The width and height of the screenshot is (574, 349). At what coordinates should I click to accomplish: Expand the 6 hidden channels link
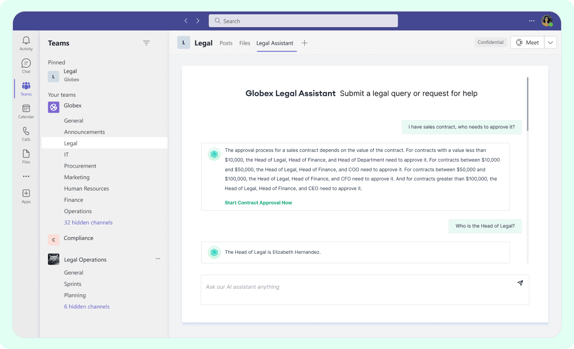[x=87, y=307]
